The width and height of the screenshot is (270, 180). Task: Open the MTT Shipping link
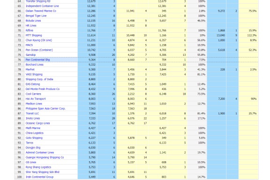34,35
